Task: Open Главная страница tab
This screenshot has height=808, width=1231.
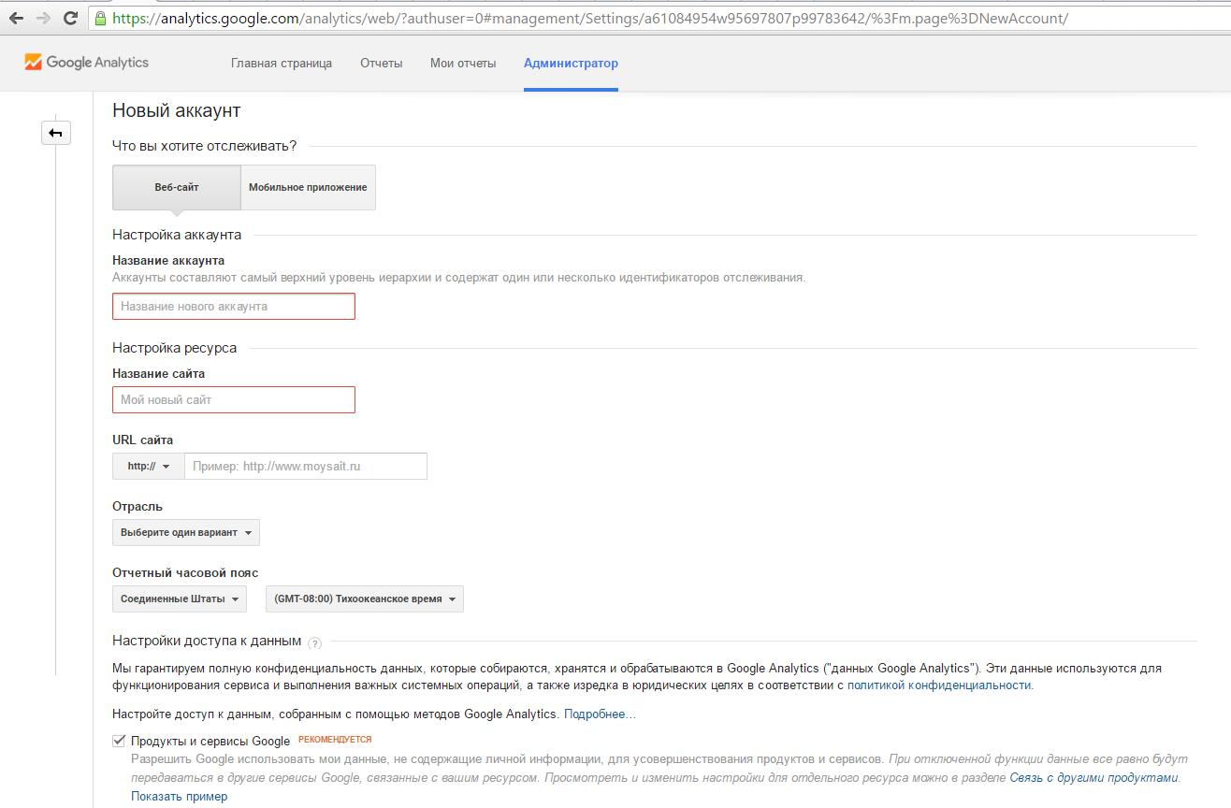Action: (282, 63)
